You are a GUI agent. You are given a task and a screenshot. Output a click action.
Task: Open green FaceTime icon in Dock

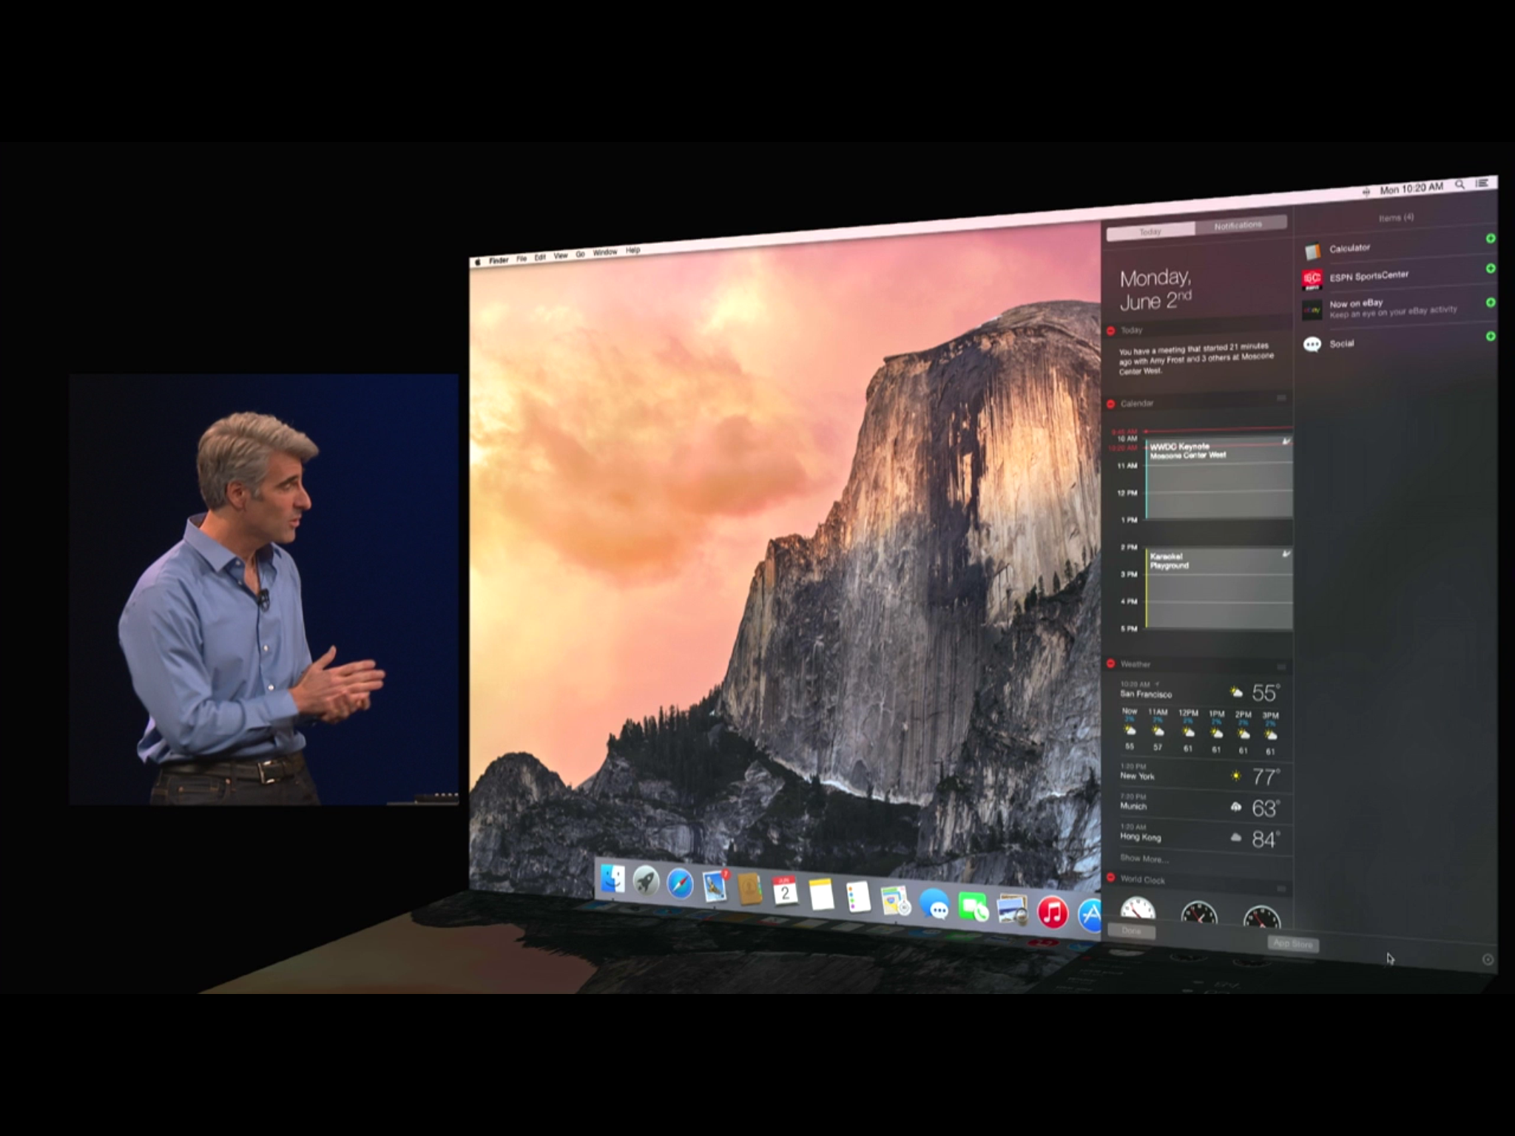[973, 907]
